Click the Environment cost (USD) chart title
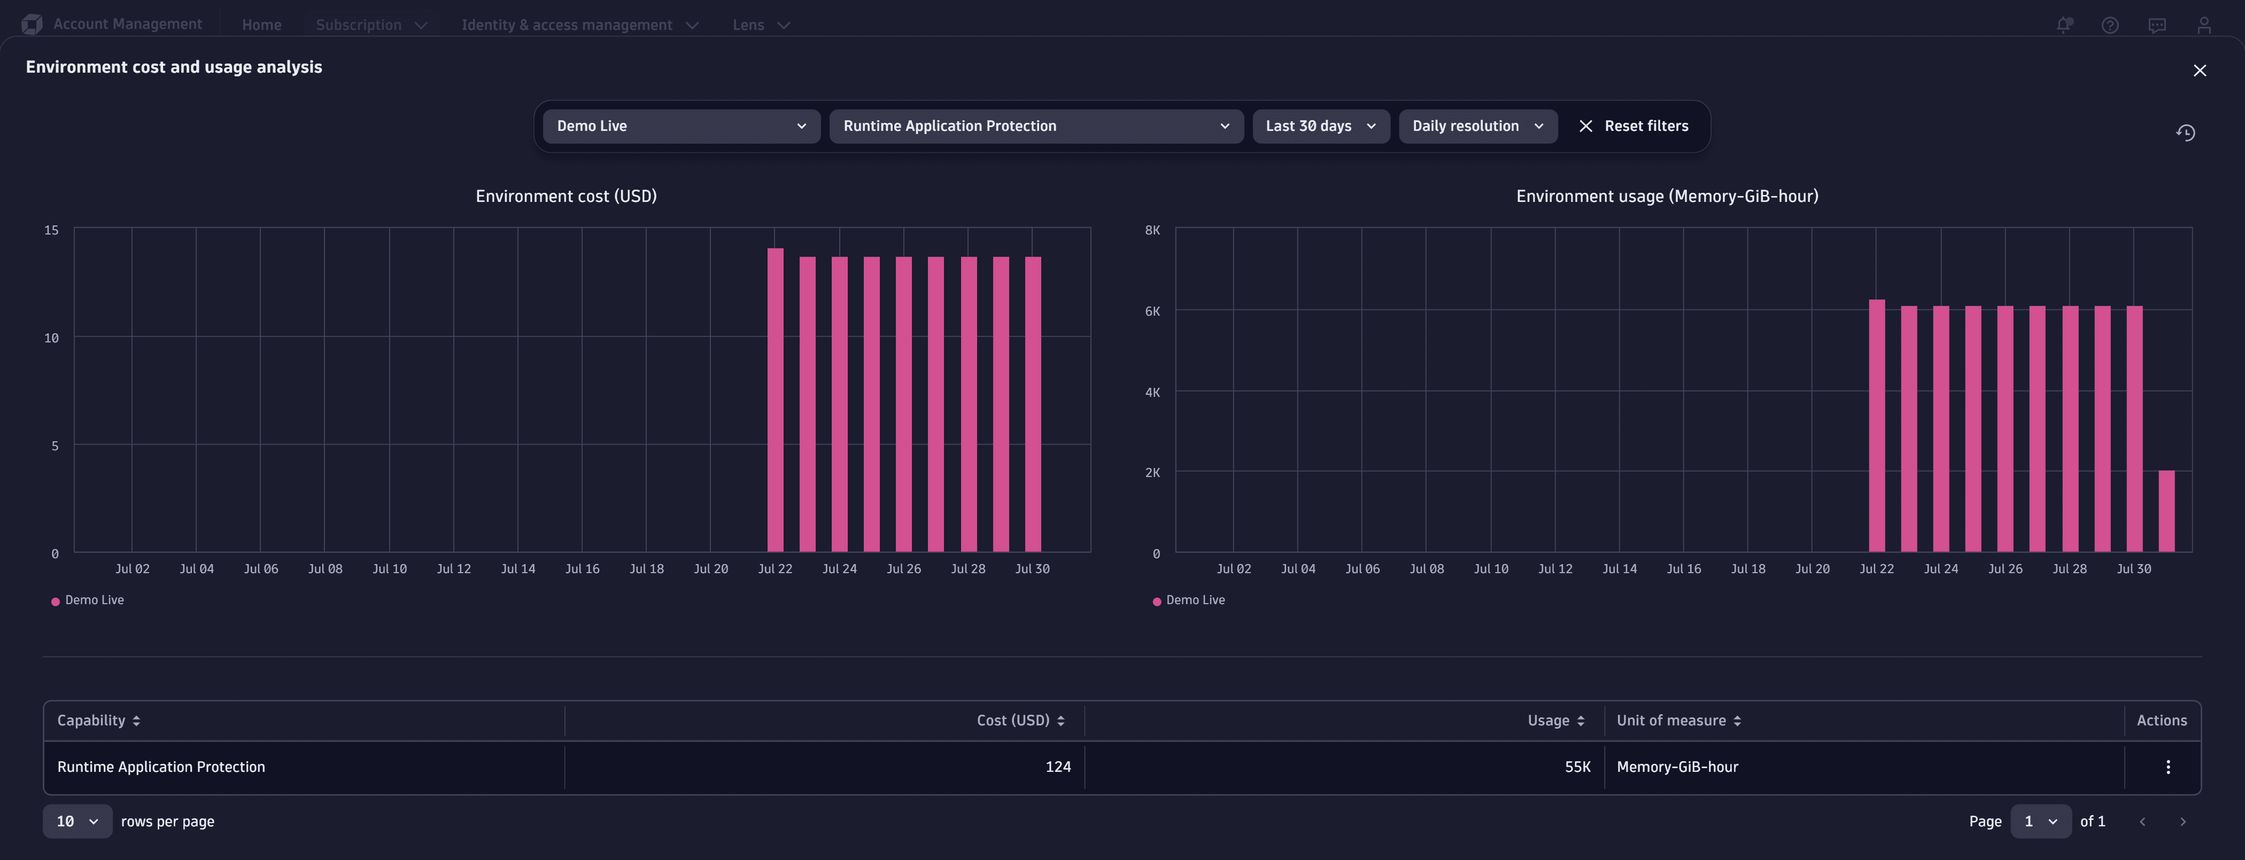Image resolution: width=2245 pixels, height=860 pixels. pos(567,196)
